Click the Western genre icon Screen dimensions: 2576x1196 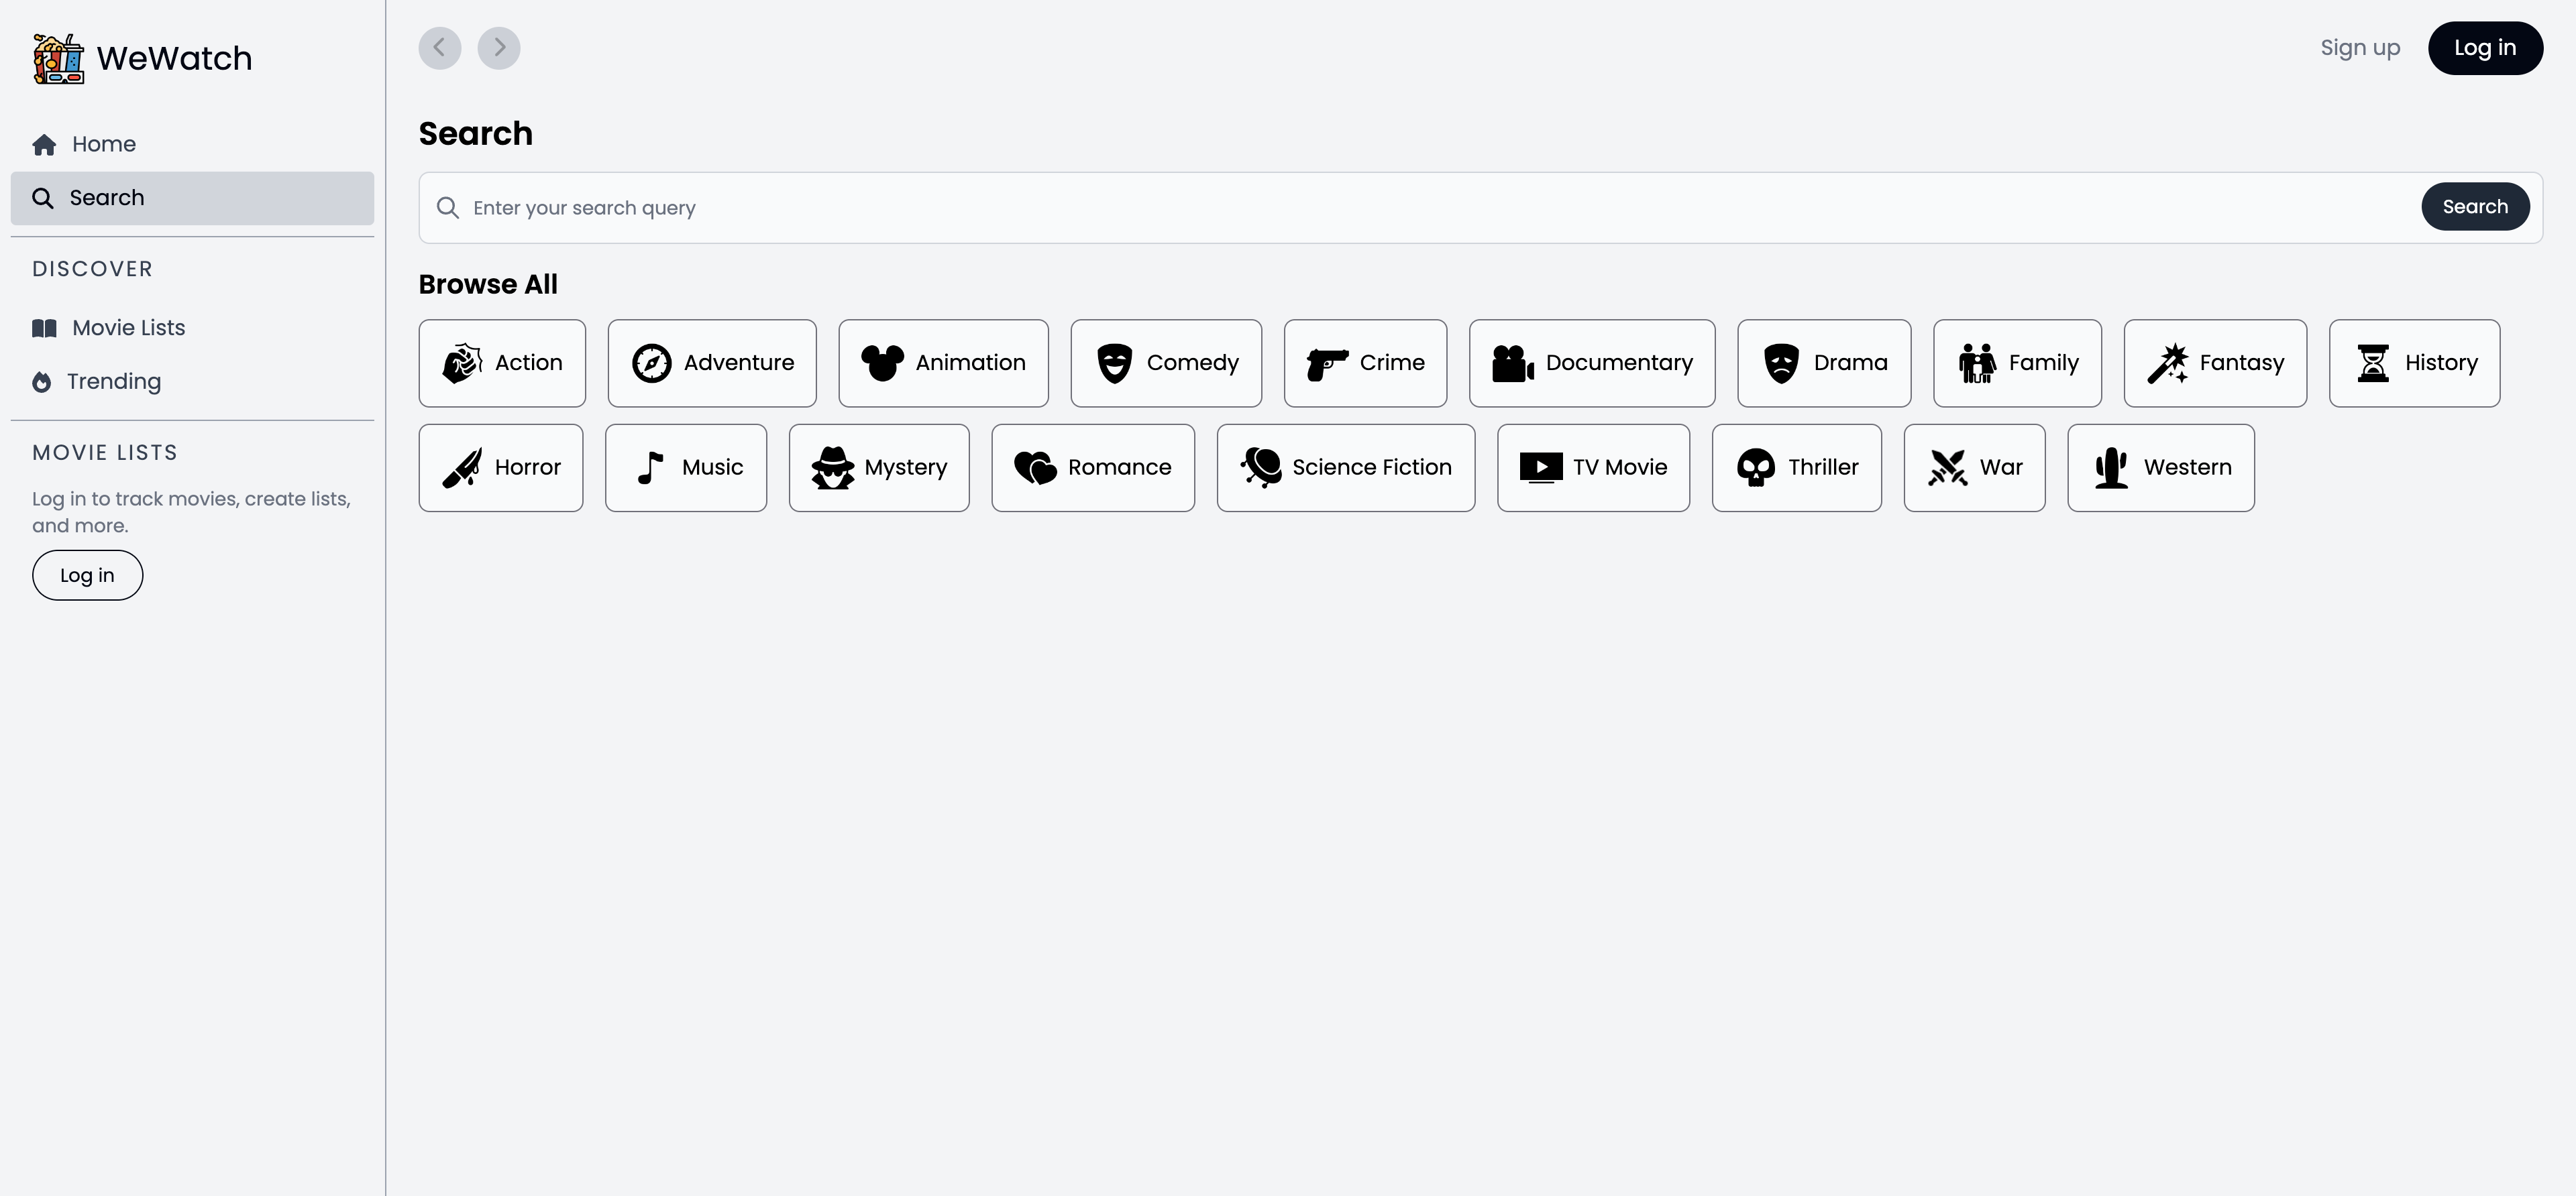[2108, 467]
